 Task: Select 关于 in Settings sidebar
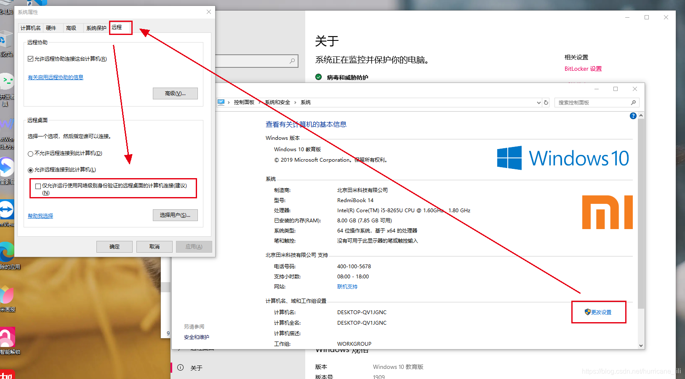click(196, 368)
